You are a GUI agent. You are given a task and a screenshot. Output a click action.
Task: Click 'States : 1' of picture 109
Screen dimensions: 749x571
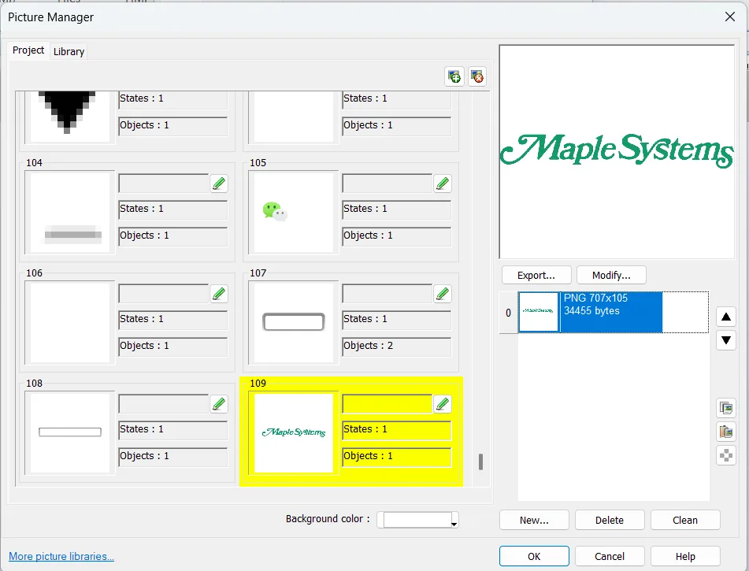coord(397,431)
